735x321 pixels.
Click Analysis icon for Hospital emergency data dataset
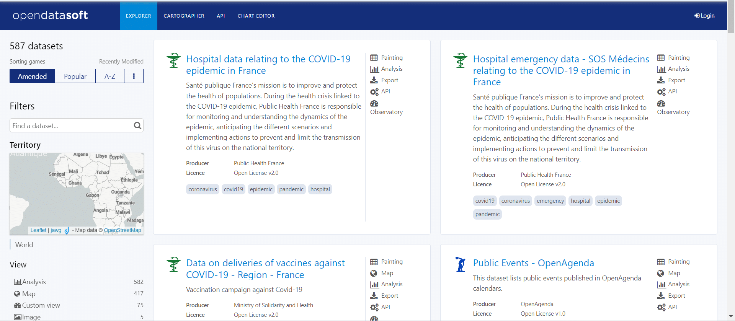(661, 69)
